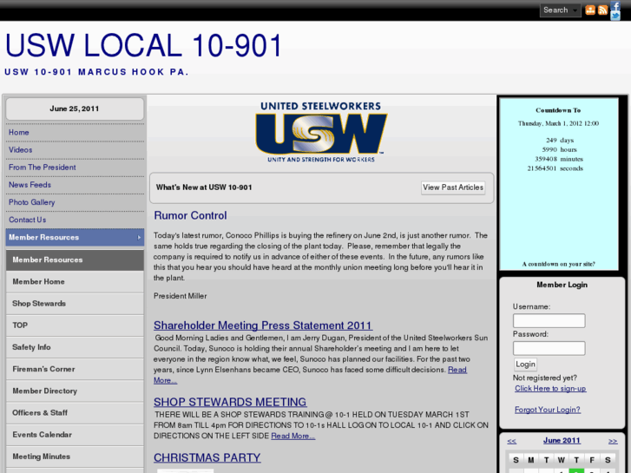The image size is (631, 473).
Task: Click the Countdown To heading in widget
Action: pos(558,110)
